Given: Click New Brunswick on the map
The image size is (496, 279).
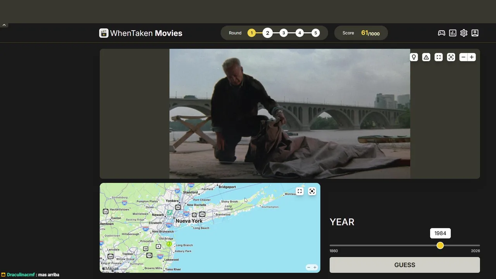Looking at the screenshot, I should [x=163, y=231].
